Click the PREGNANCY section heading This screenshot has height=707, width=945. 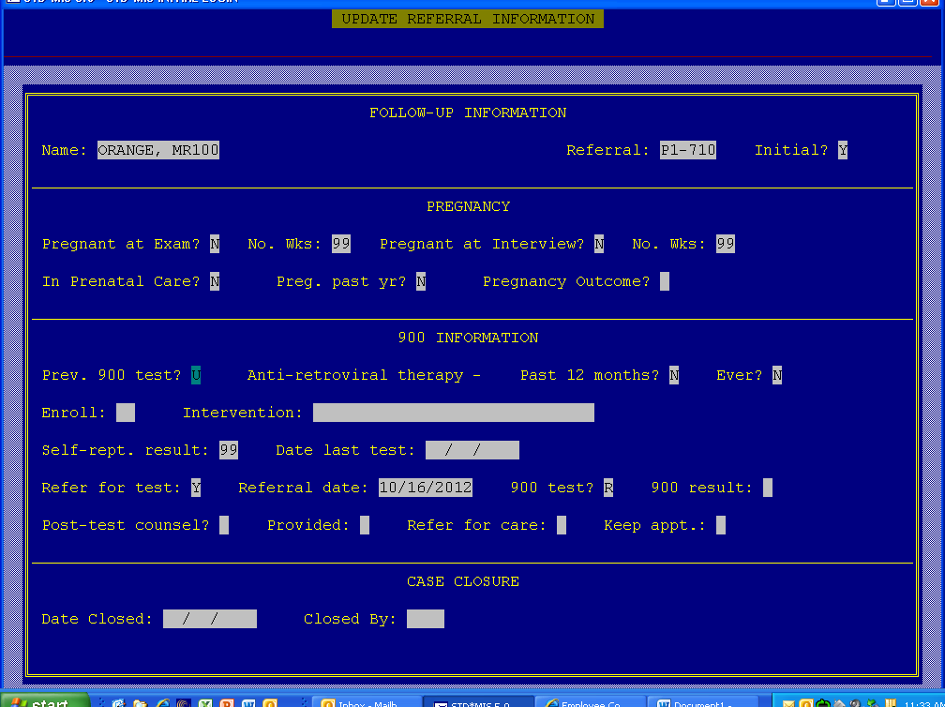tap(469, 206)
